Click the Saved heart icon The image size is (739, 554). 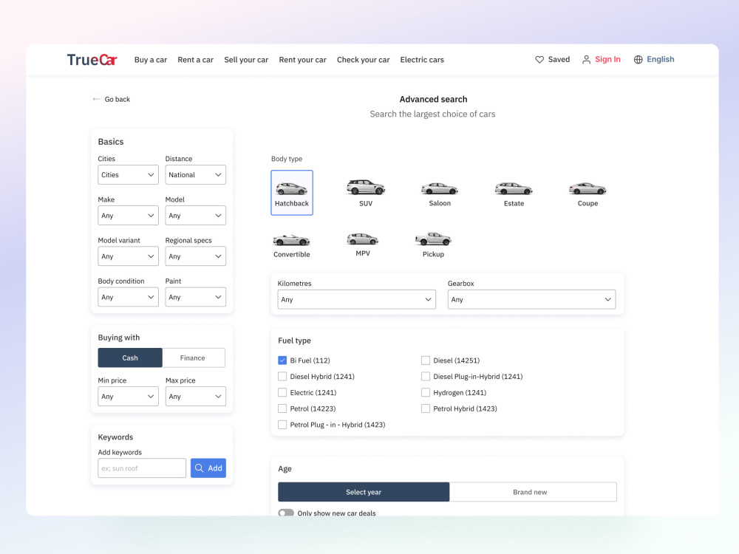(x=539, y=59)
